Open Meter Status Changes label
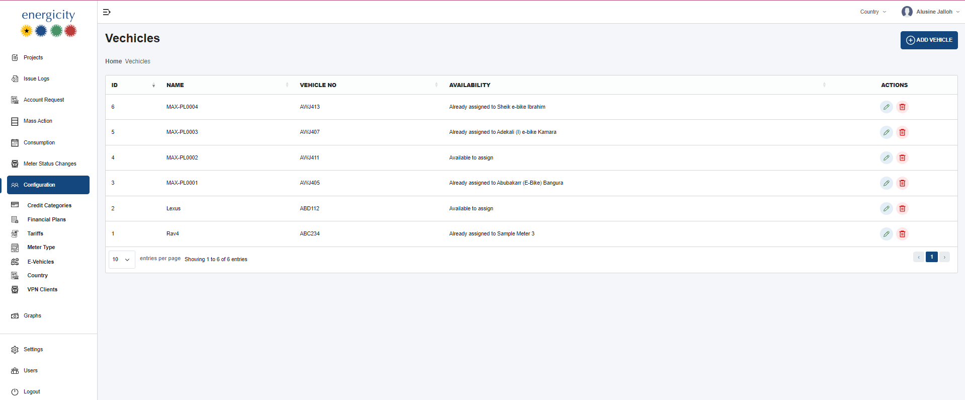Screen dimensions: 965x400 [x=50, y=164]
